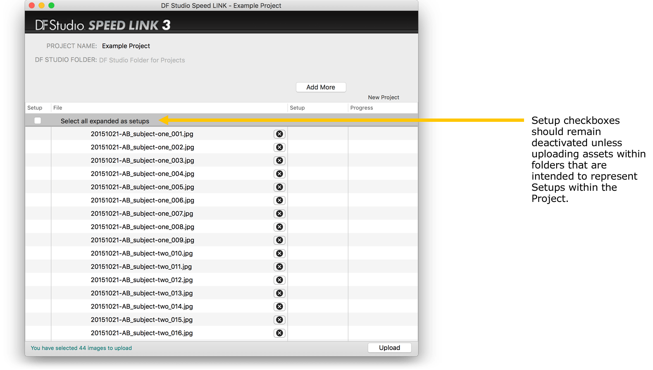Click the selected 44 images status text
Viewport: 653px width, 370px height.
point(81,348)
